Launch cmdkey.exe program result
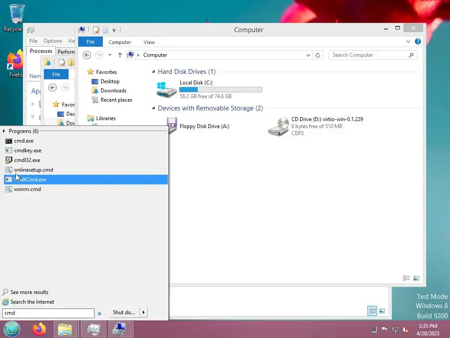 point(86,151)
